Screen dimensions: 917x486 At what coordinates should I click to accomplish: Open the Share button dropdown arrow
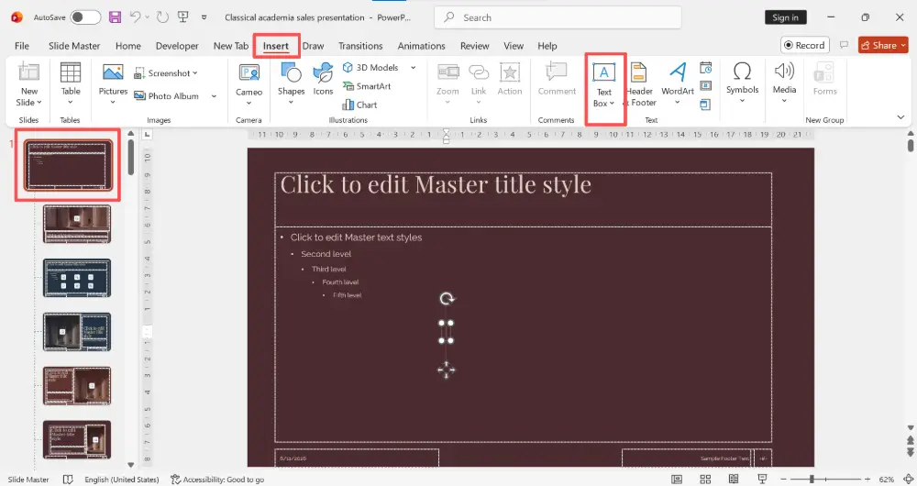[903, 45]
